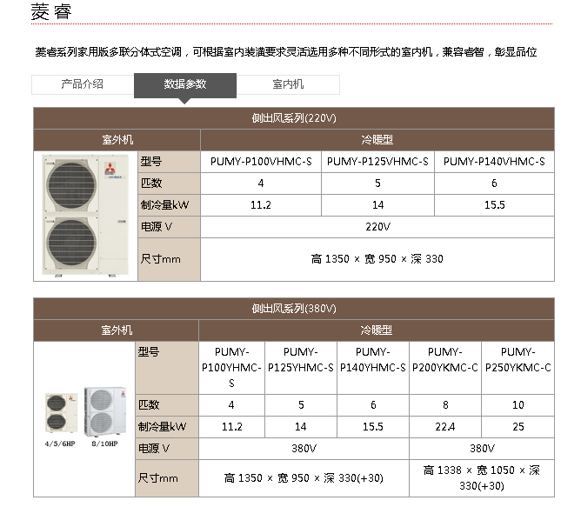Click the 25 cooling capacity cell
Screen dimensions: 581x507
click(x=518, y=427)
